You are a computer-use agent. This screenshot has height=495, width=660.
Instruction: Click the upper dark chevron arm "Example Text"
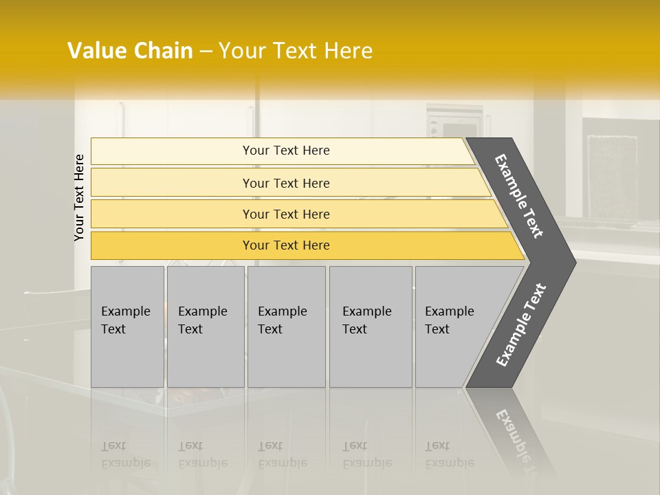[x=520, y=196]
